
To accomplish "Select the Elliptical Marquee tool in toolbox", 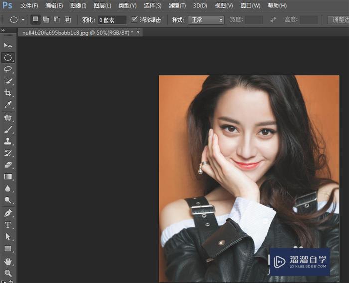I will 8,58.
